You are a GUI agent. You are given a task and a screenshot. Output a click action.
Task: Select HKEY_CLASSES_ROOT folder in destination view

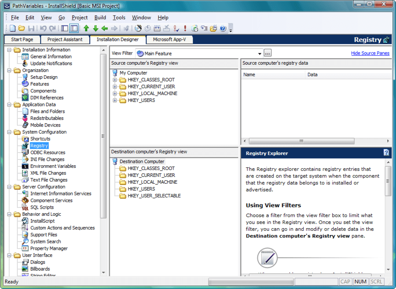pos(123,168)
